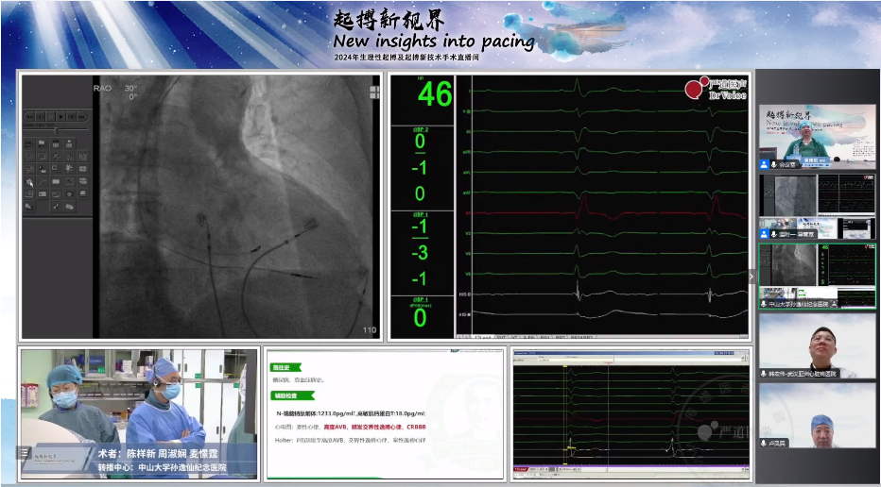This screenshot has height=487, width=881.
Task: Click the Dr Voice logo
Action: [717, 90]
